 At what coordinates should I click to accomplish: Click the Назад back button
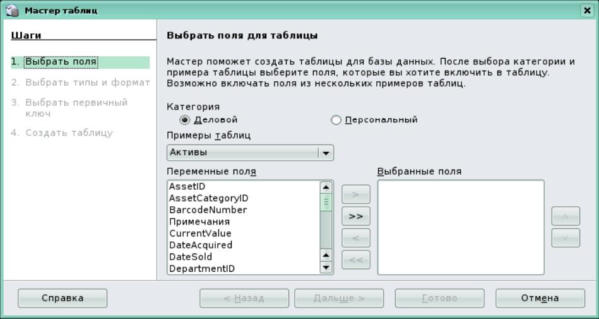pyautogui.click(x=244, y=298)
